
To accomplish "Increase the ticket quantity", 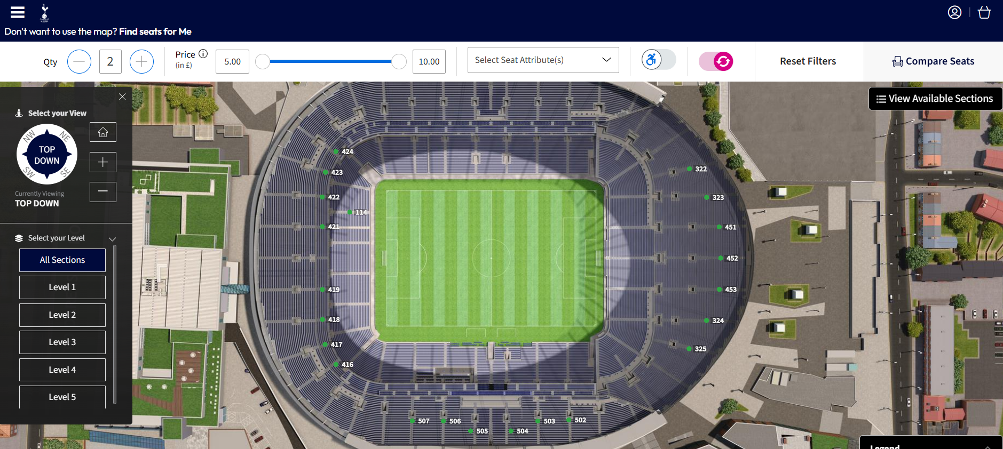I will tap(141, 62).
